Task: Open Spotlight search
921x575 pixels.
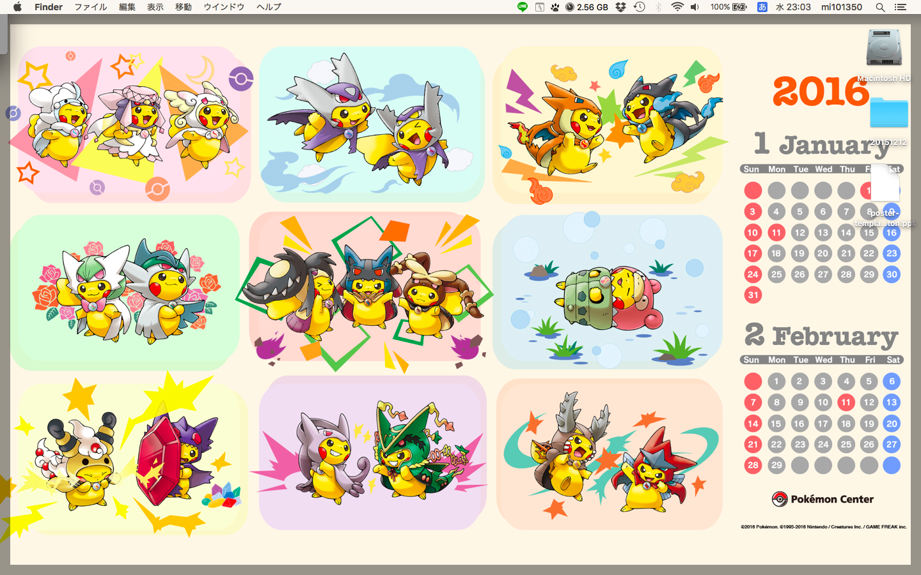Action: coord(880,7)
